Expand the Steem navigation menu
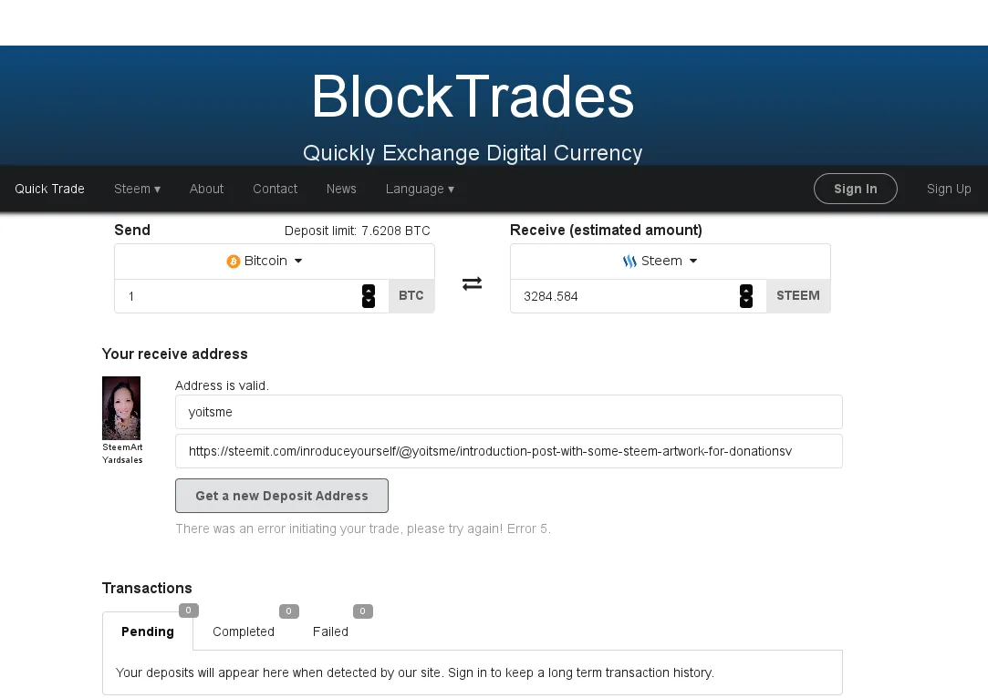 click(x=137, y=189)
